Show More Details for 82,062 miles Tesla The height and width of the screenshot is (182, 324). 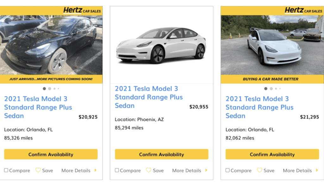pyautogui.click(x=317, y=170)
